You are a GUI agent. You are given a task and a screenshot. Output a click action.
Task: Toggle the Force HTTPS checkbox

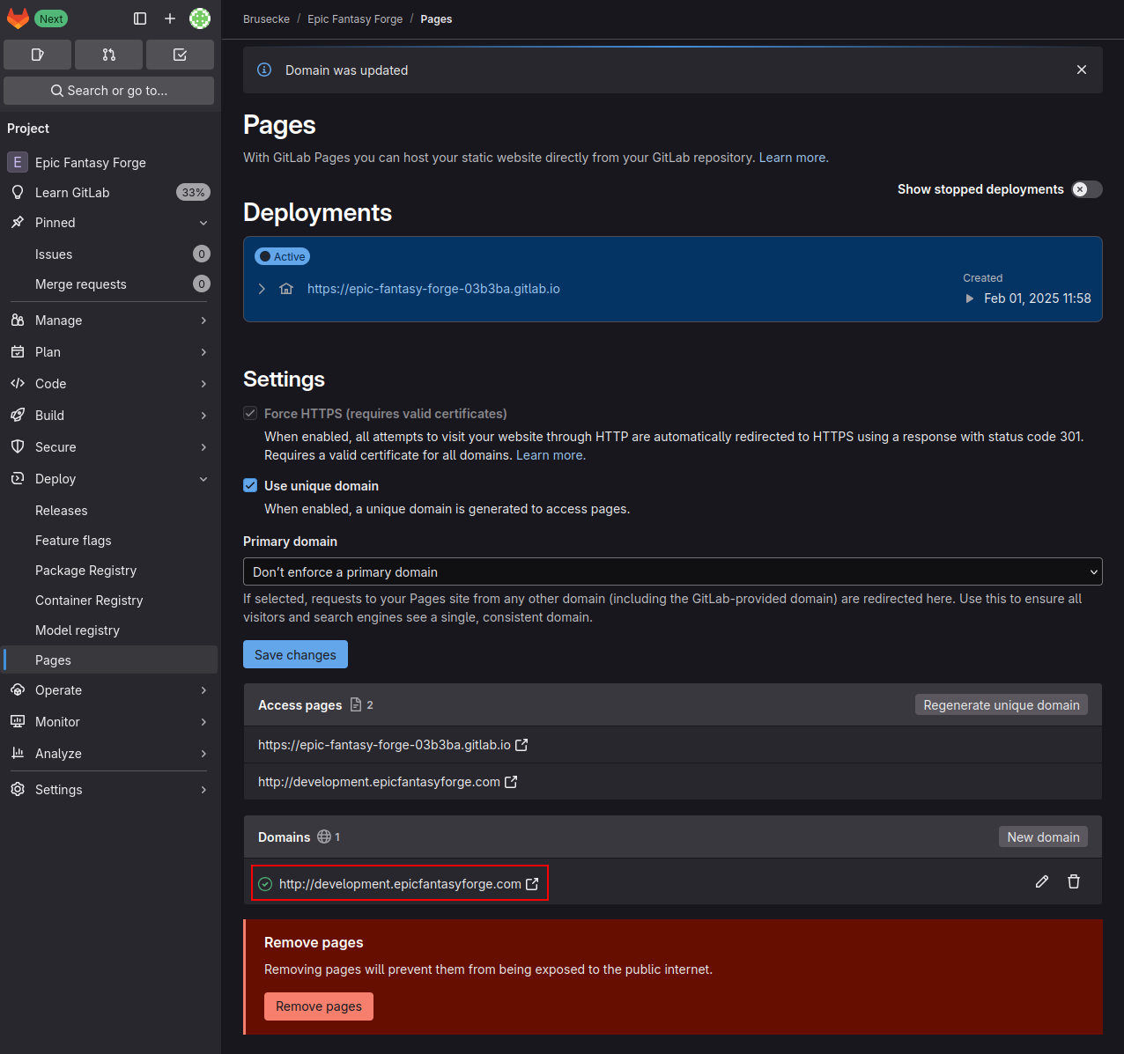[250, 413]
